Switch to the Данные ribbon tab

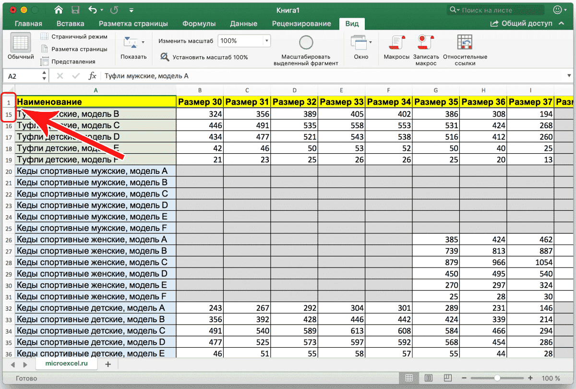click(x=243, y=24)
